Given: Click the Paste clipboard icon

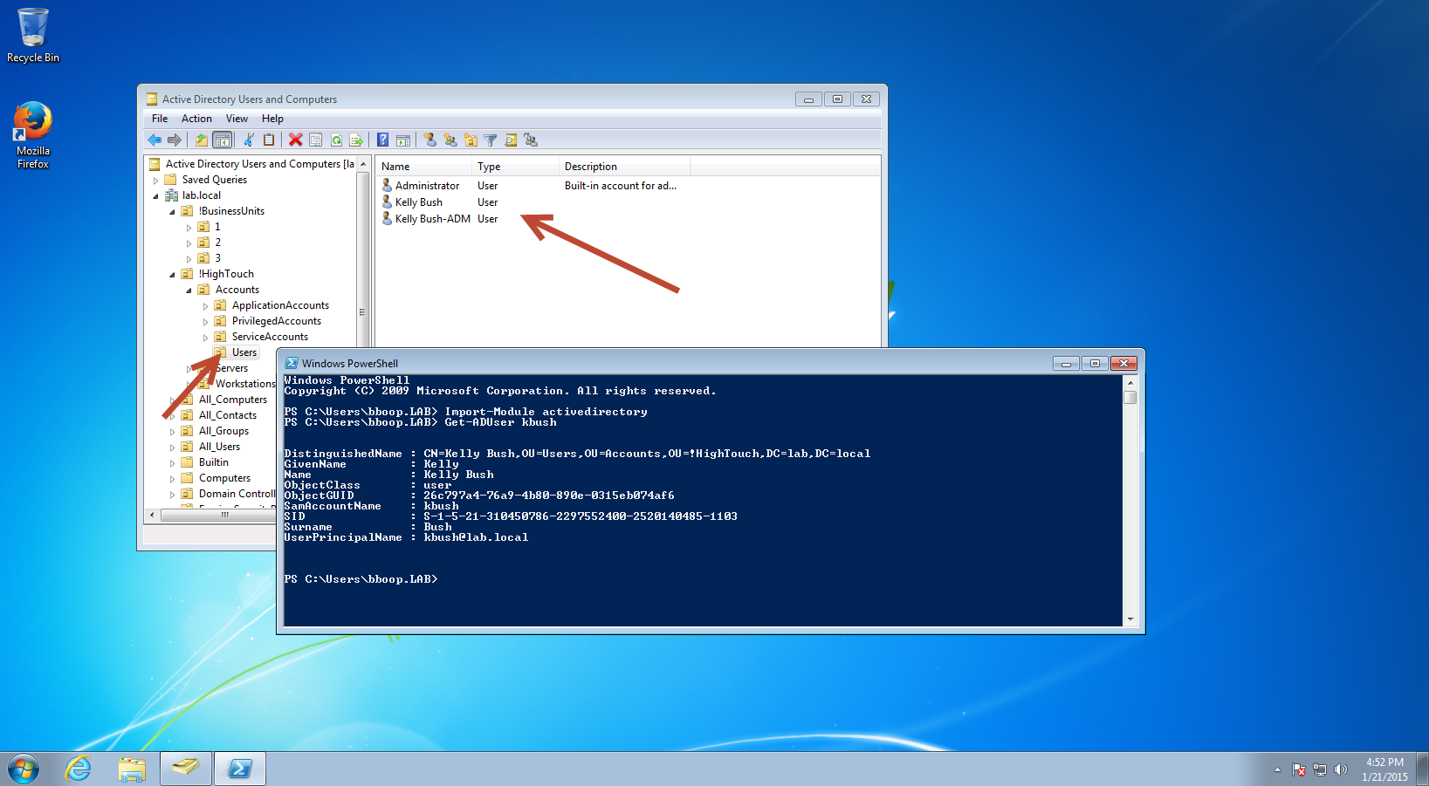Looking at the screenshot, I should coord(269,140).
